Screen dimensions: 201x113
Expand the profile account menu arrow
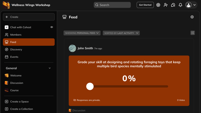tap(194, 5)
